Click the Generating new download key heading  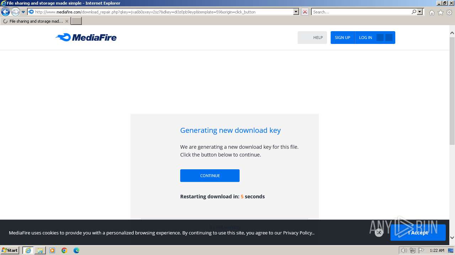click(x=230, y=130)
